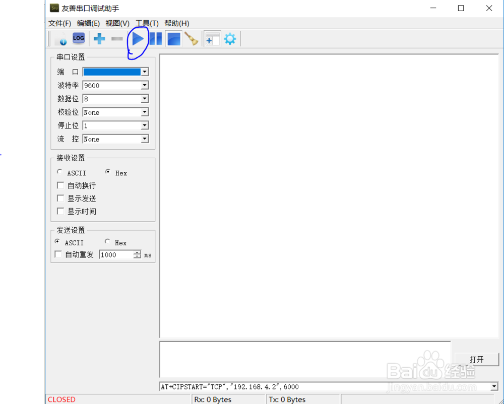This screenshot has height=404, width=504.
Task: Select ASCII in 发送设置
Action: click(69, 242)
